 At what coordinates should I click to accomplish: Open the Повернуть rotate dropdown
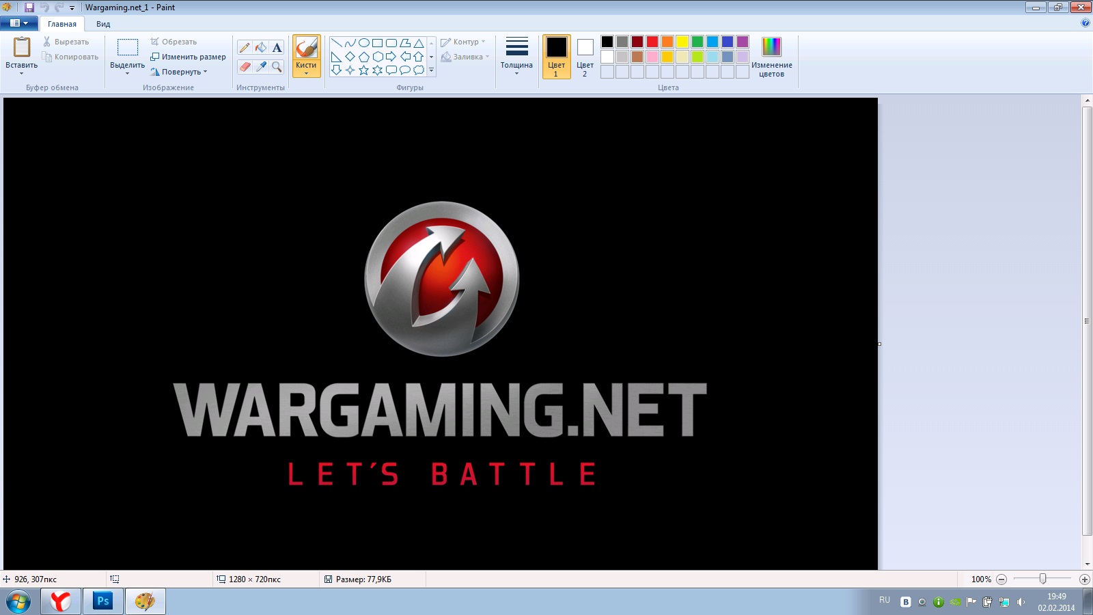pos(179,72)
